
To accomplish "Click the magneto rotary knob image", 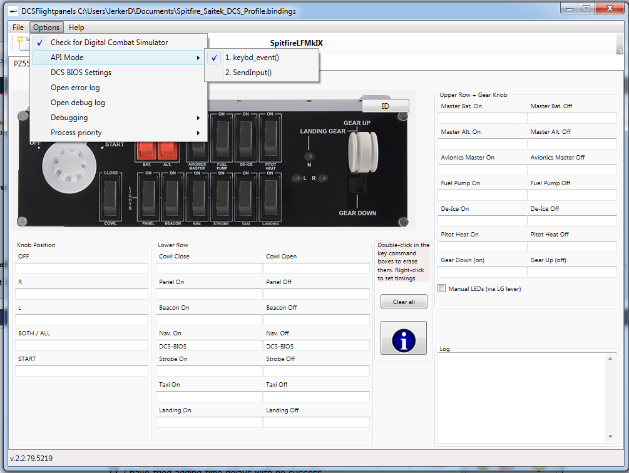I will tap(69, 167).
